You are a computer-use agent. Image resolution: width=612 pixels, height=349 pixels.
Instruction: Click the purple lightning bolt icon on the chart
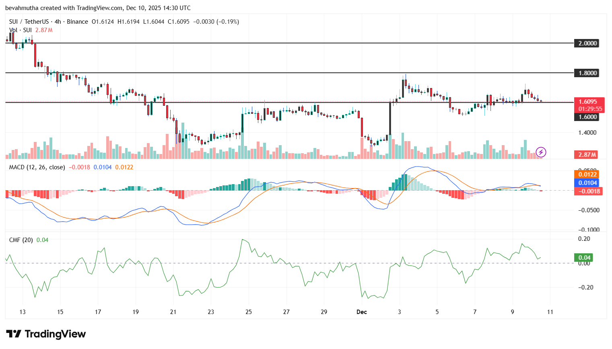(x=541, y=152)
